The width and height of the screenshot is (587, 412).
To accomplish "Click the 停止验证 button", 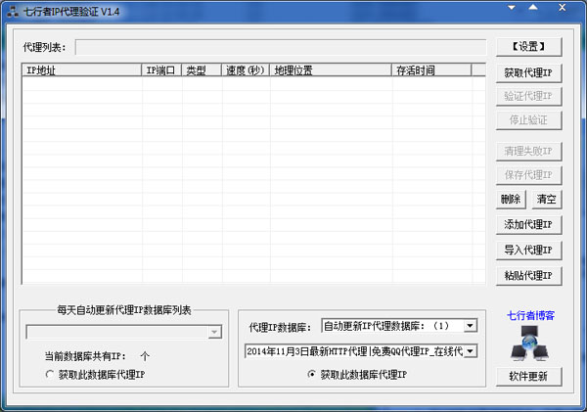I will pos(528,120).
